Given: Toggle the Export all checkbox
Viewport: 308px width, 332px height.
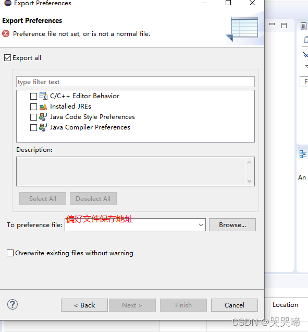Looking at the screenshot, I should [7, 58].
